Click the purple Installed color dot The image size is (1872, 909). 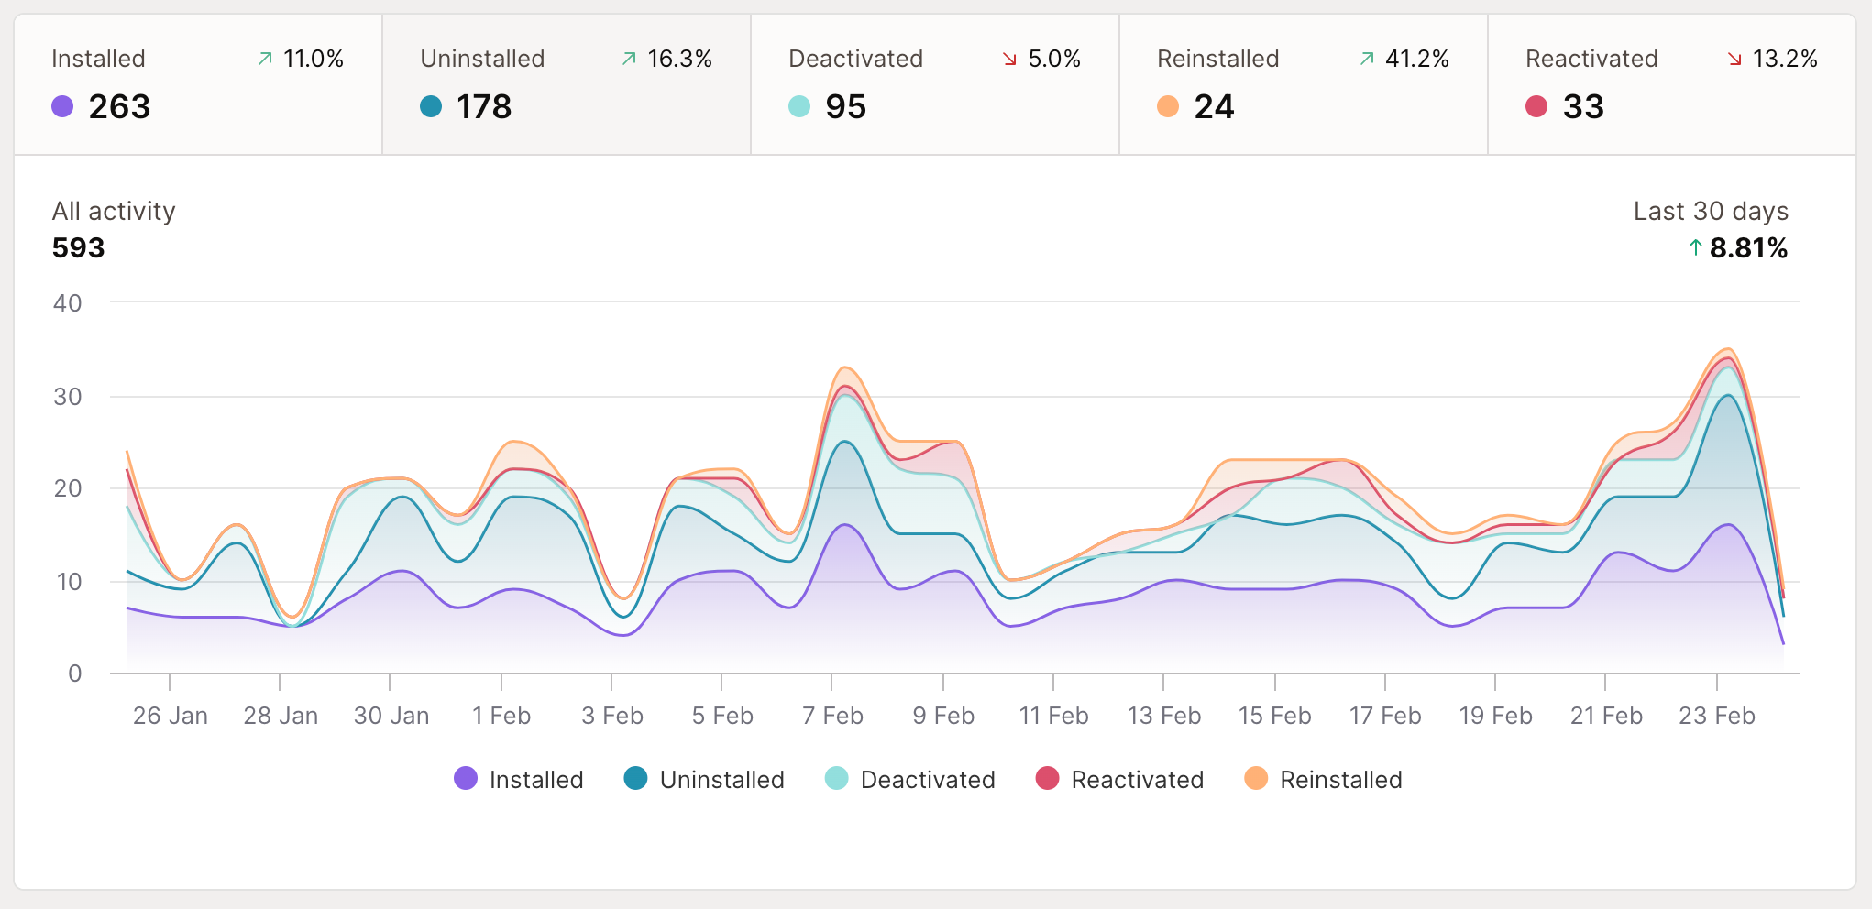62,108
